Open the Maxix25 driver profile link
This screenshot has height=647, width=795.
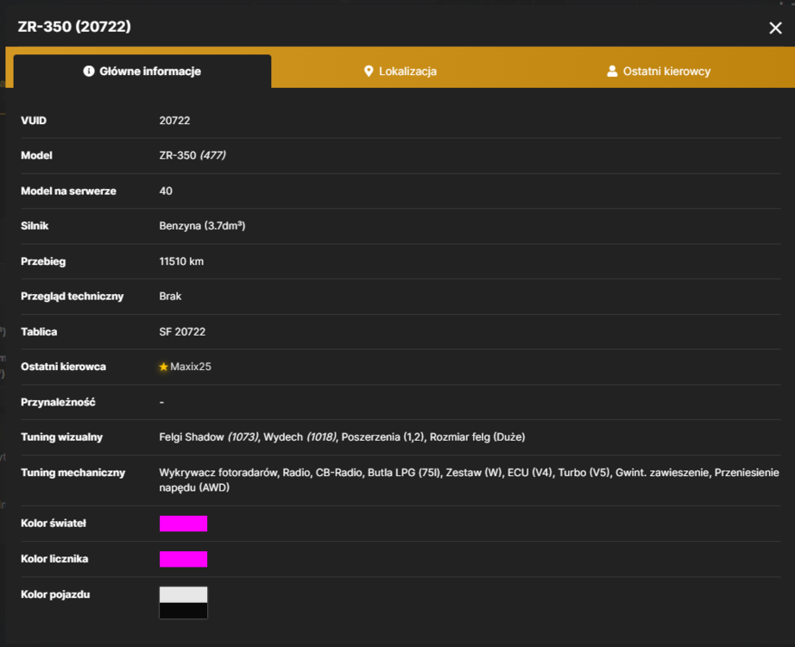tap(191, 367)
